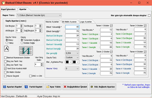
Task: Toggle Tanım 2 Göster checkbox
Action: pos(111,52)
